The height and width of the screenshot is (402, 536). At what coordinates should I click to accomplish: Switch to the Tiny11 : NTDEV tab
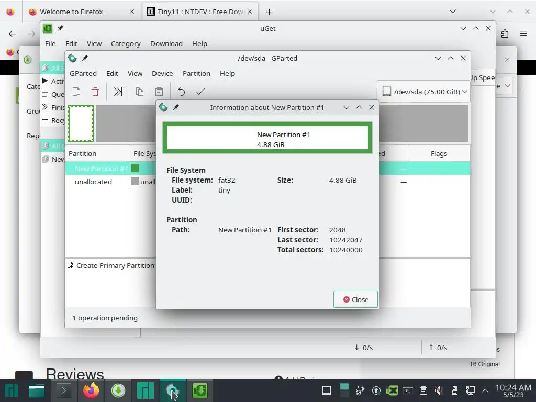pos(201,12)
